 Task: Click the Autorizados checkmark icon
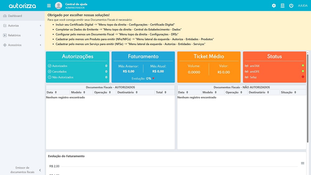click(49, 66)
